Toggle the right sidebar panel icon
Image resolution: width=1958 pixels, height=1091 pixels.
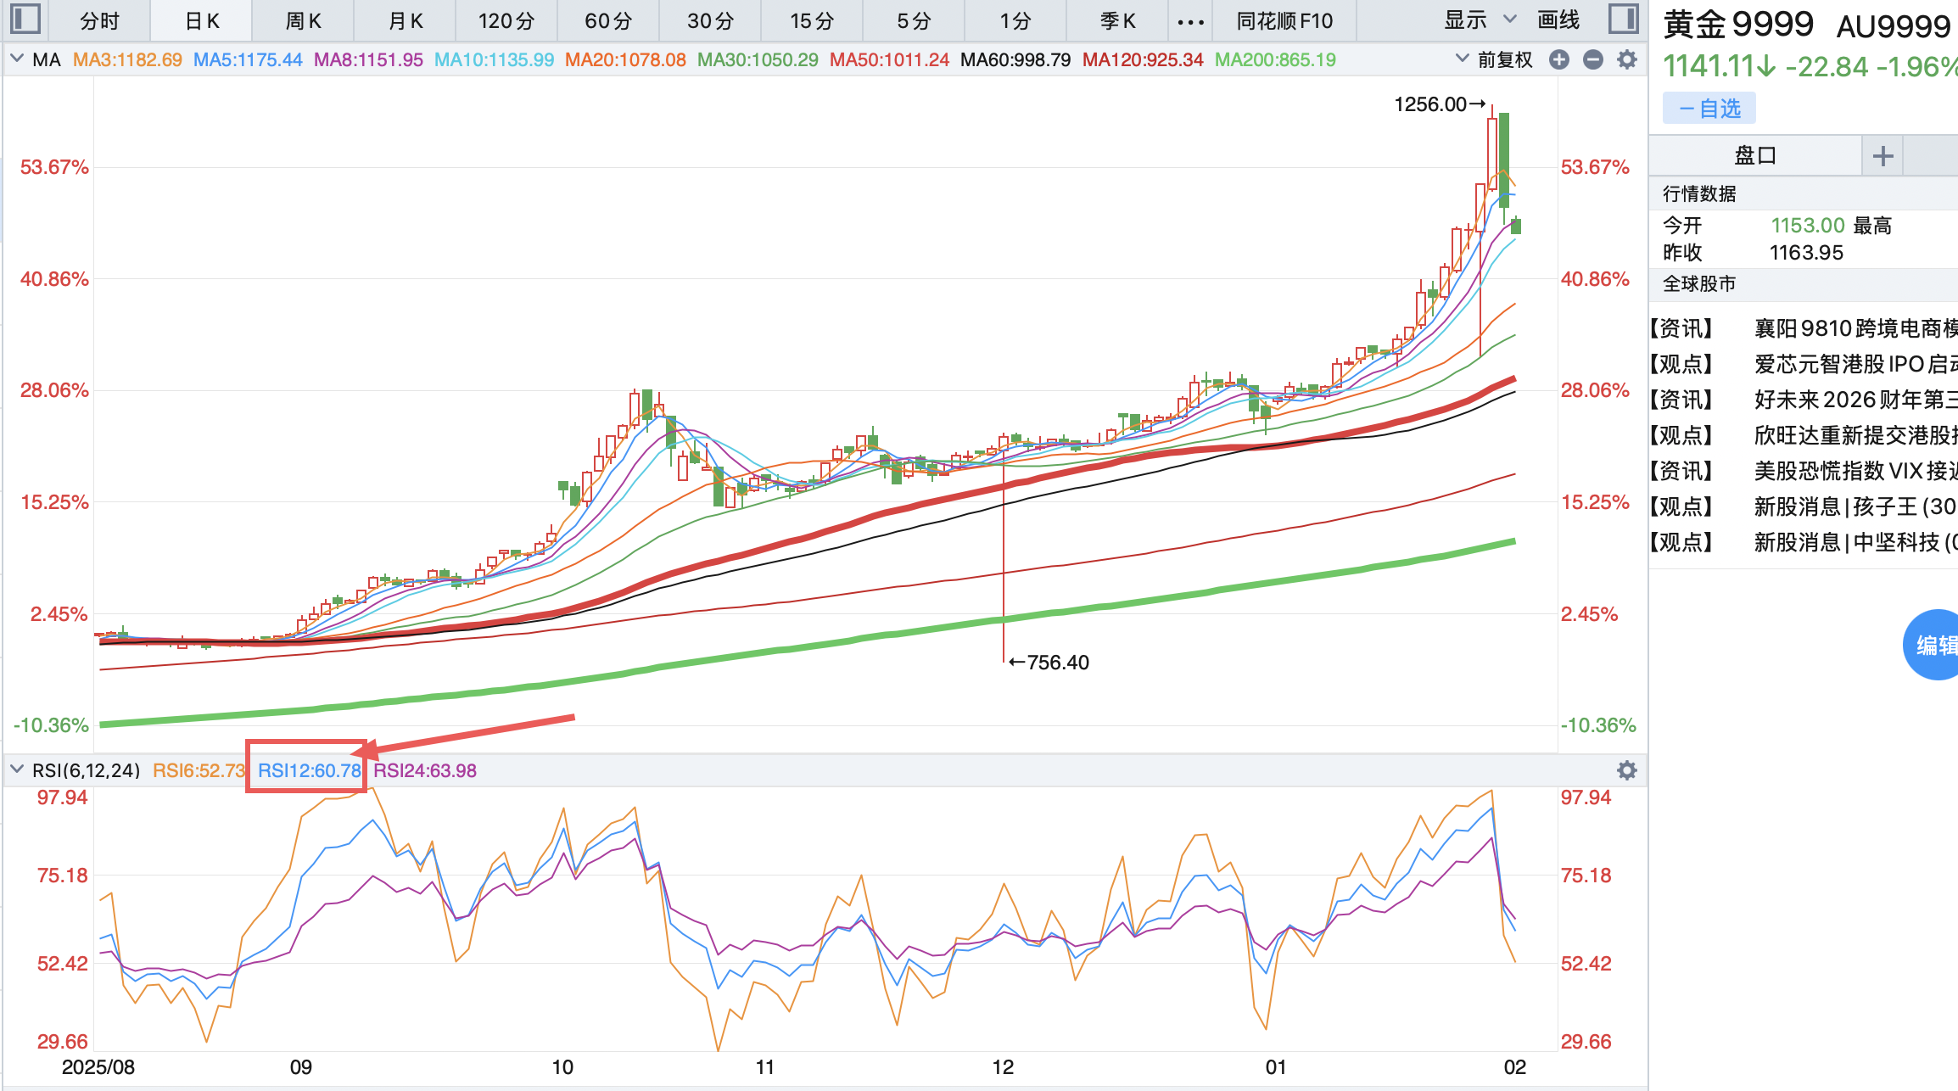click(x=1622, y=19)
